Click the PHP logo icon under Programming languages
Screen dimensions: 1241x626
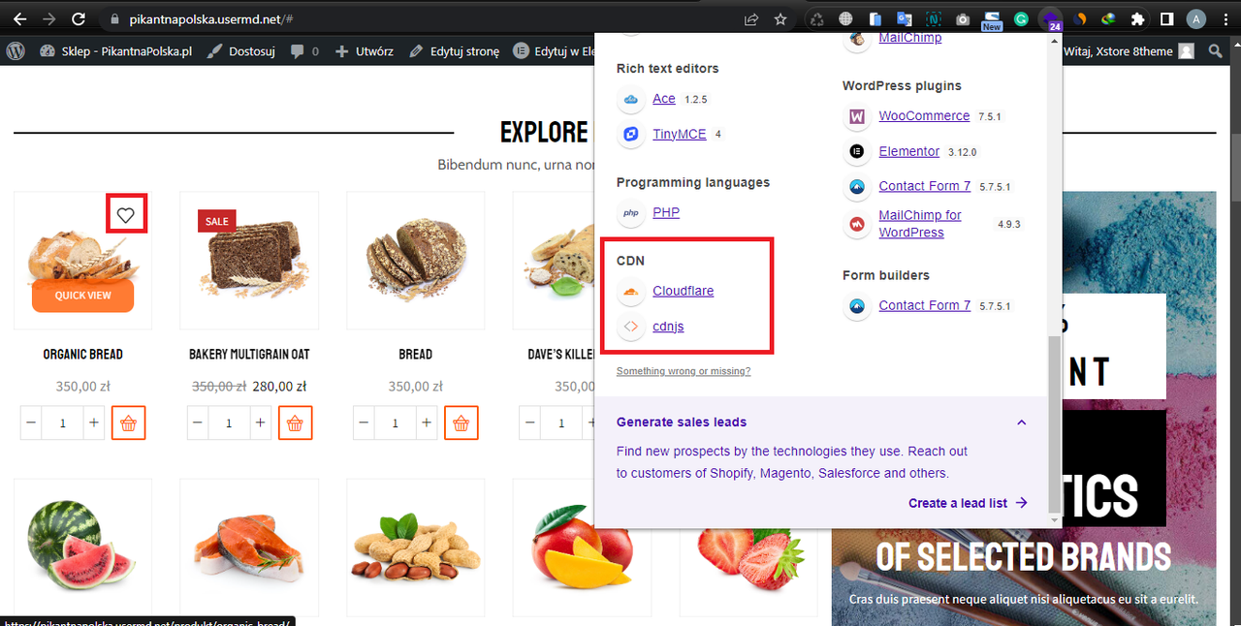[x=630, y=213]
